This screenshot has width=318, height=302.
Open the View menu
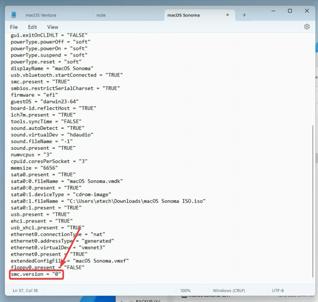tap(53, 27)
